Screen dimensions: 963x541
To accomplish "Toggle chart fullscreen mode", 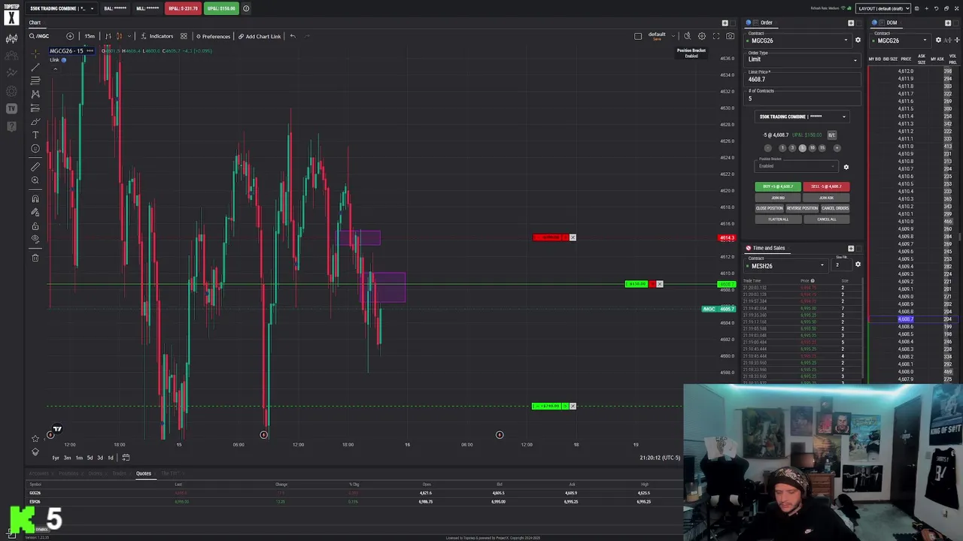I will tap(715, 36).
